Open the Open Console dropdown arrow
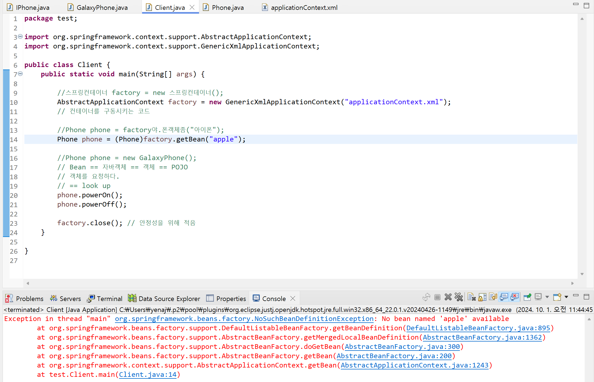 [566, 297]
